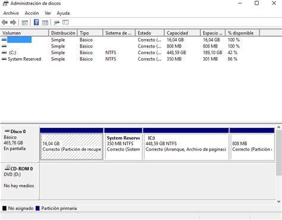Click the blue Partición primaria legend swatch
Screen dimensions: 282x220
tap(37, 208)
